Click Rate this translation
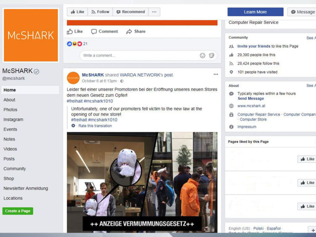Screen dimensions: 316x237 click(95, 126)
